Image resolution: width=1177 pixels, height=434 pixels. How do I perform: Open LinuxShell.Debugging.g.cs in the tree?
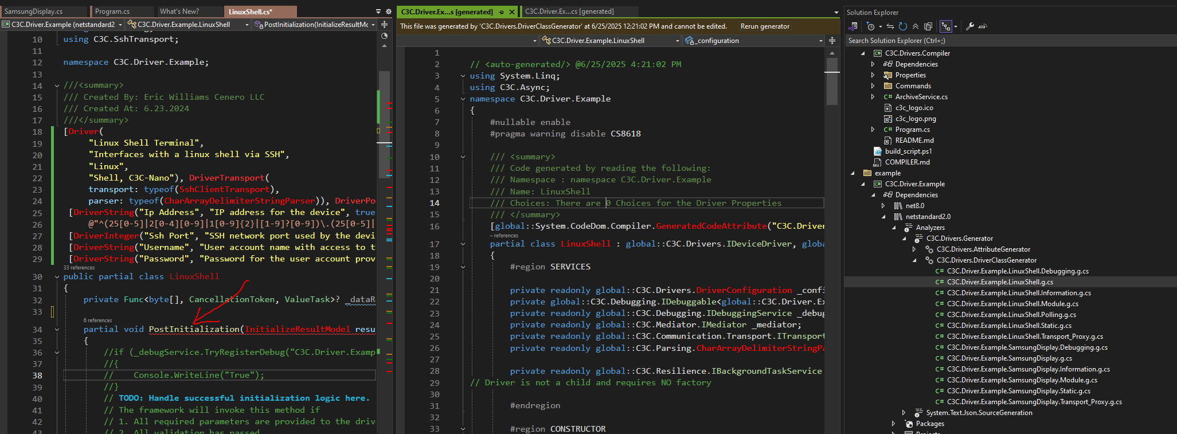pos(1017,271)
